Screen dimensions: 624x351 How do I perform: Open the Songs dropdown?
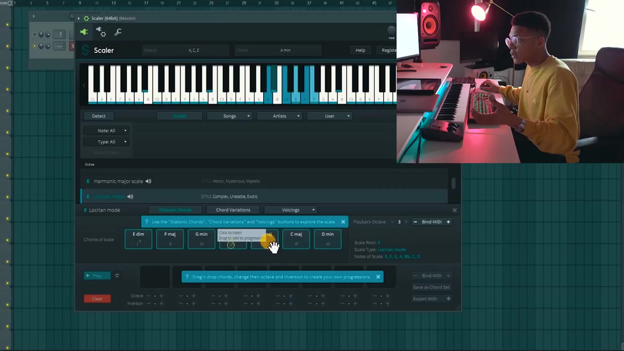tap(230, 116)
